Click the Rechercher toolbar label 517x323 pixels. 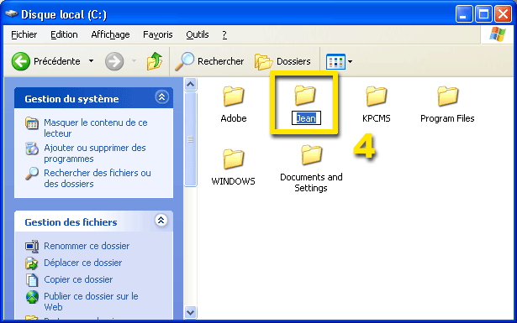(x=220, y=61)
